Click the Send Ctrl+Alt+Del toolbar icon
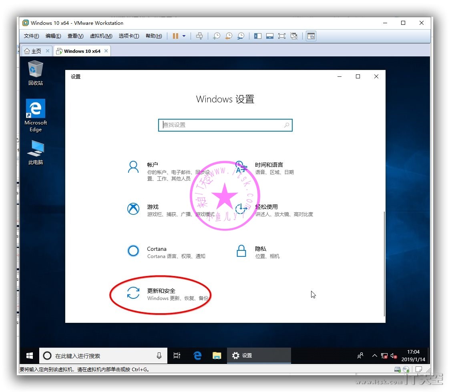Image resolution: width=450 pixels, height=392 pixels. pos(199,36)
